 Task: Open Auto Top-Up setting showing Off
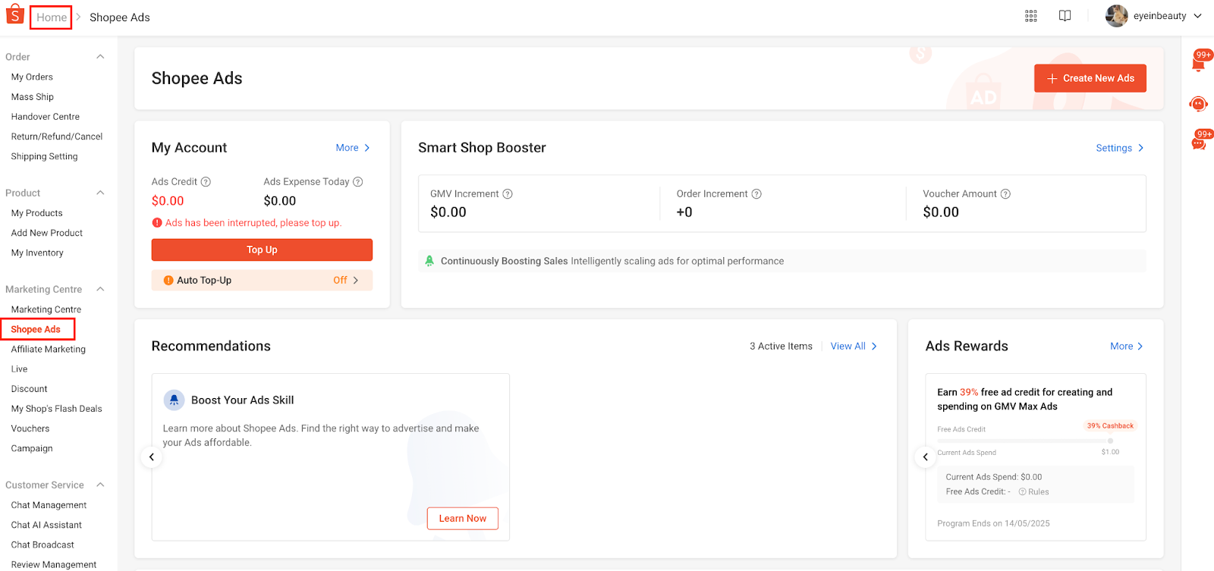tap(262, 281)
